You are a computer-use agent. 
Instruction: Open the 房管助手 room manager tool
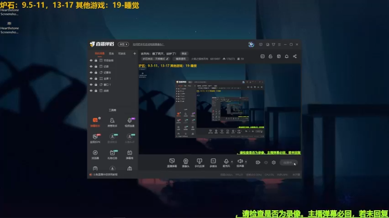coord(112,122)
